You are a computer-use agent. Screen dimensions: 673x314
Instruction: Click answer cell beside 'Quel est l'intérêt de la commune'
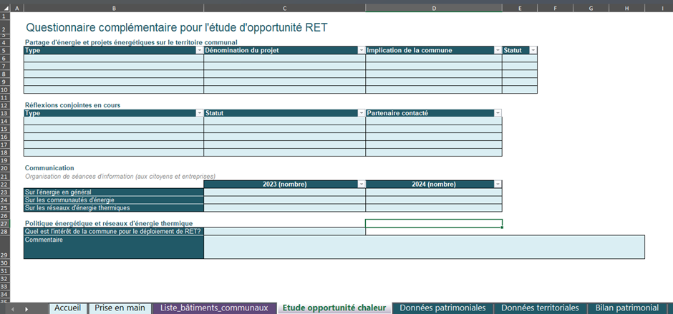(284, 231)
